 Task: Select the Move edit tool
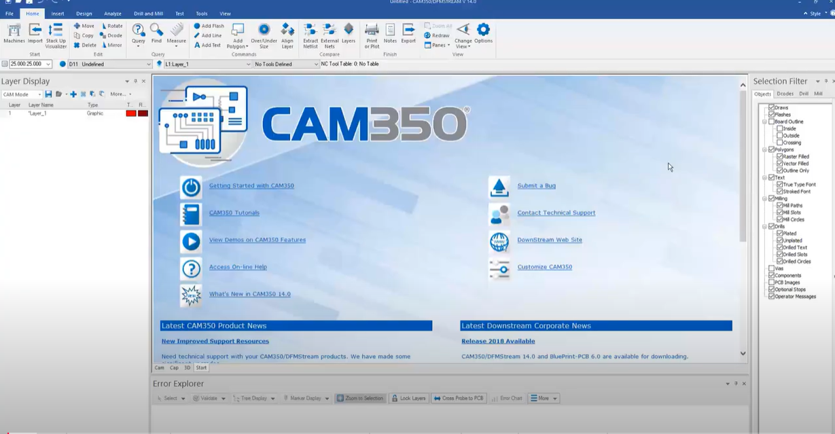tap(84, 26)
